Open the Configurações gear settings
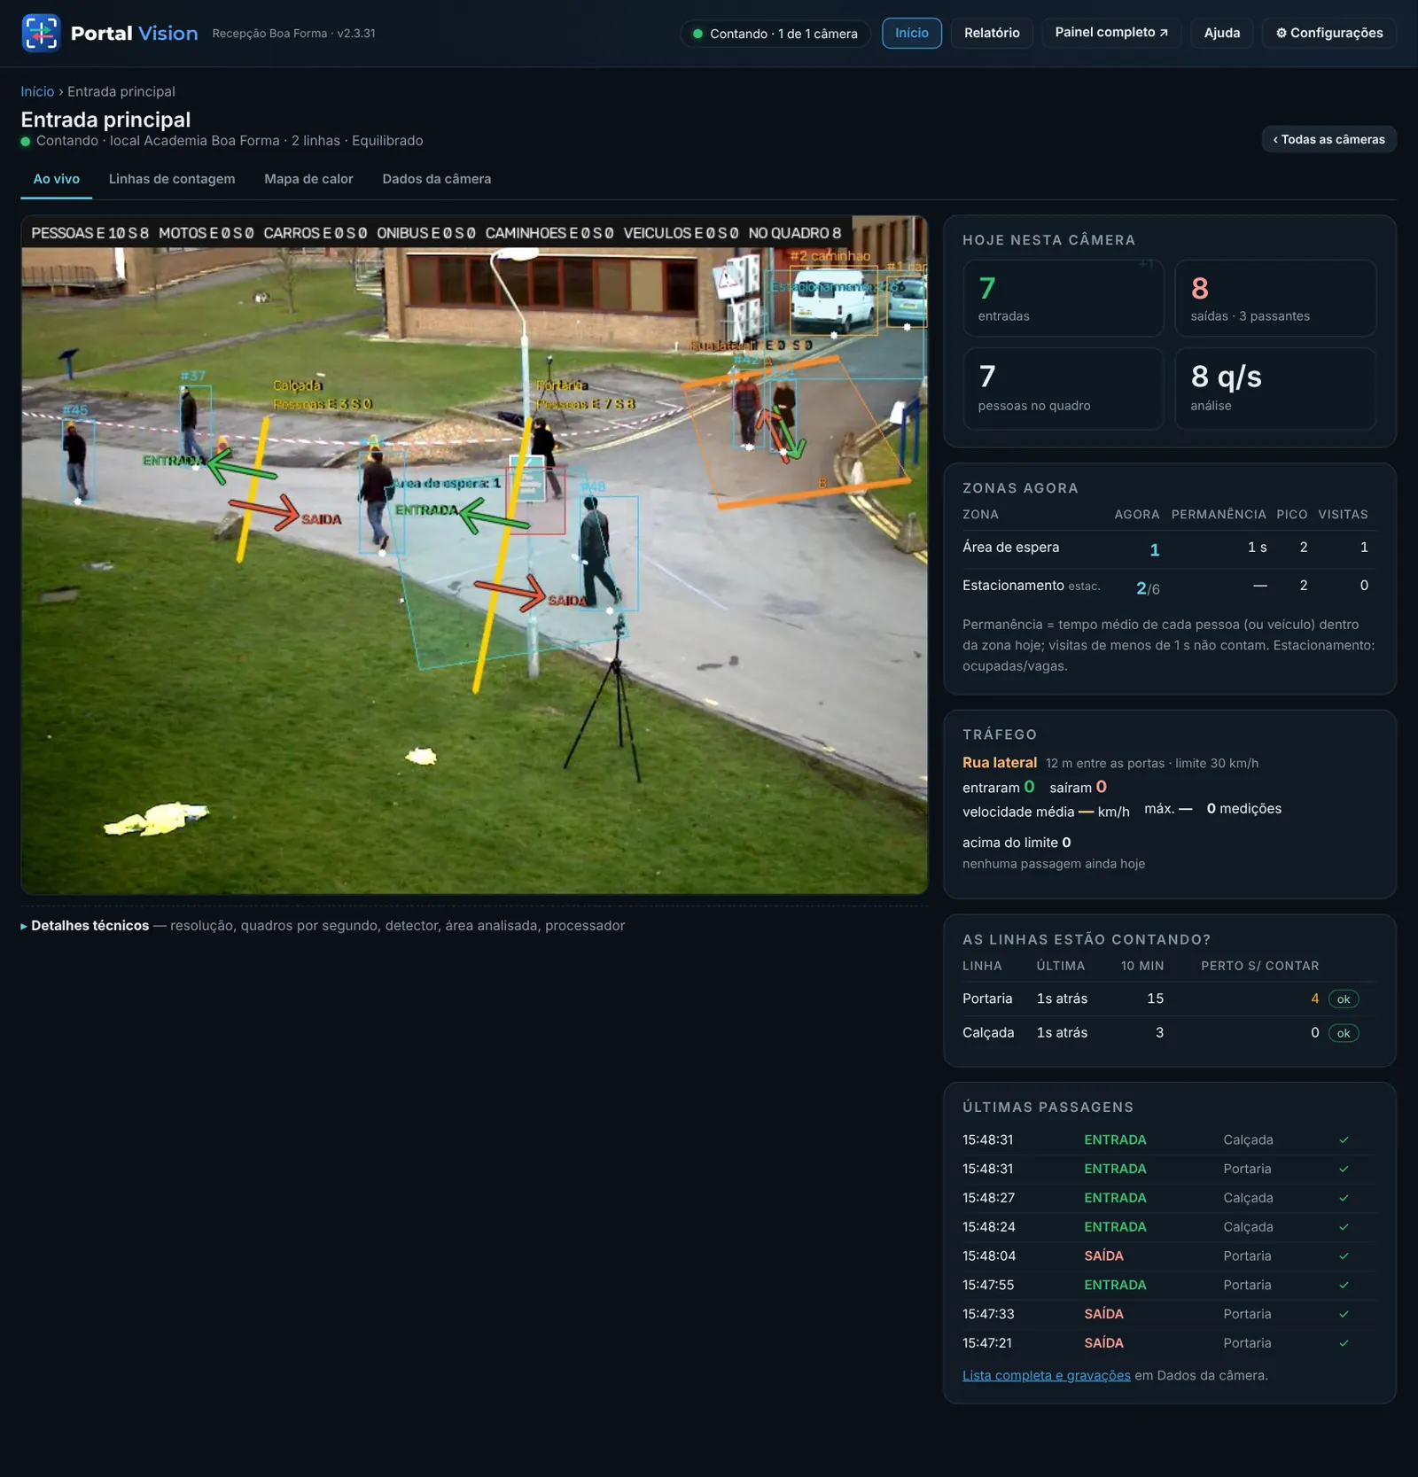The height and width of the screenshot is (1477, 1418). point(1328,33)
